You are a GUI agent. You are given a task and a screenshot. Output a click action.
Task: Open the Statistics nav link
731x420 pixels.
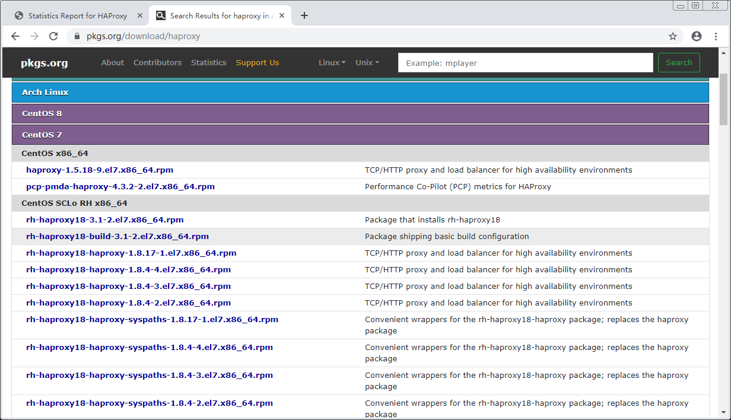208,62
